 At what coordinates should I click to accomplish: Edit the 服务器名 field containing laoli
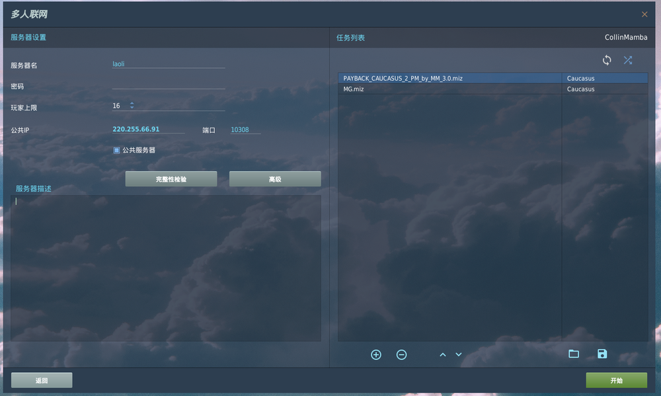point(169,63)
